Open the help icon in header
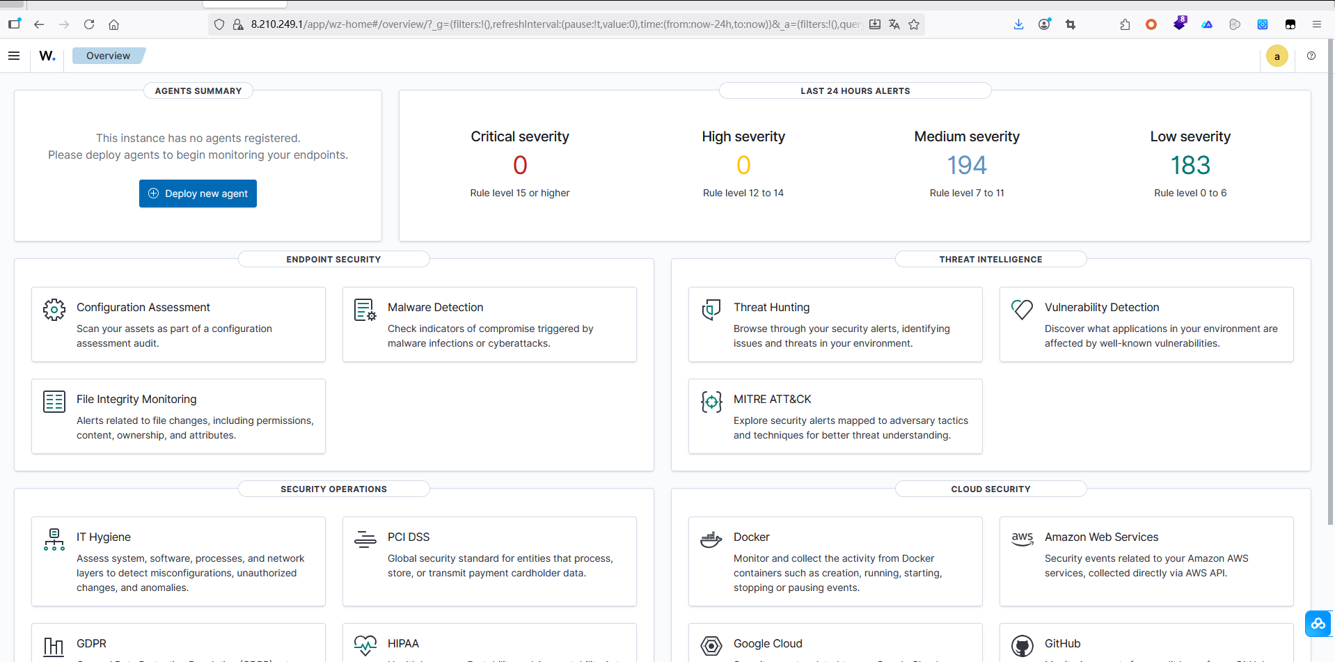Image resolution: width=1335 pixels, height=662 pixels. click(1311, 56)
